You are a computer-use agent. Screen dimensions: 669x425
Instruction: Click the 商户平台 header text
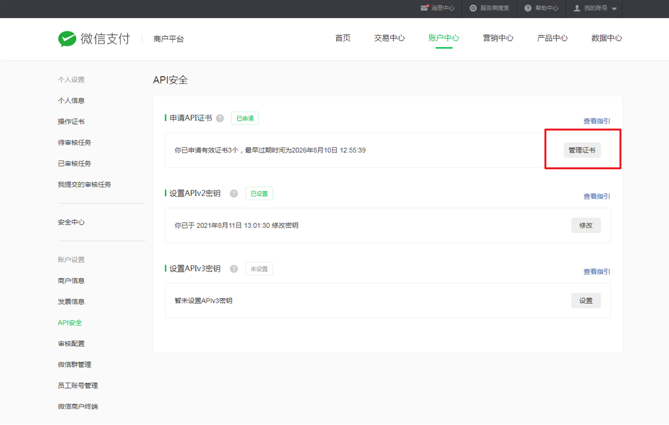pyautogui.click(x=169, y=39)
